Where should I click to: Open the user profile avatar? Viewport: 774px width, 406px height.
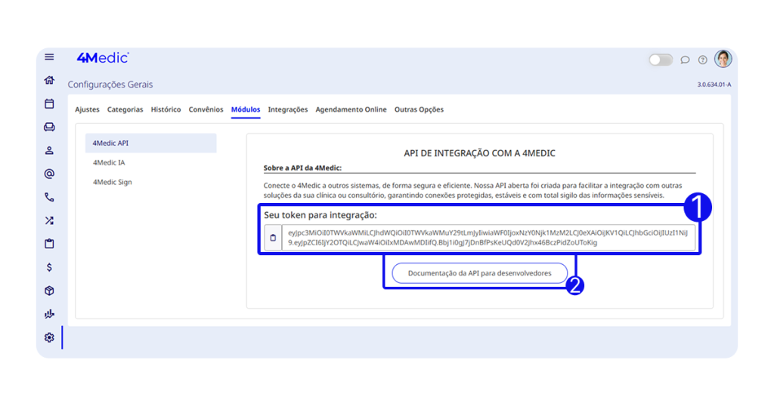tap(723, 59)
